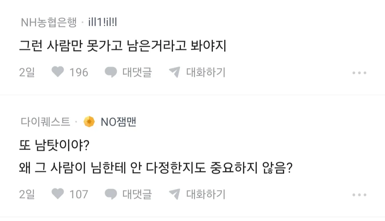The image size is (385, 221).
Task: Like the NH농협은행 comment with the heart icon
Action: [57, 72]
